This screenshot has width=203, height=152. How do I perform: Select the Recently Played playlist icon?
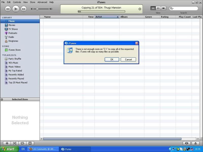pyautogui.click(x=6, y=79)
